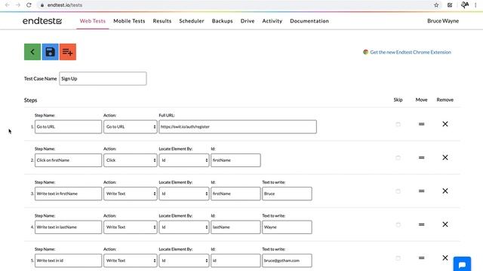The width and height of the screenshot is (483, 271).
Task: Open the Scheduler tab
Action: click(x=192, y=21)
